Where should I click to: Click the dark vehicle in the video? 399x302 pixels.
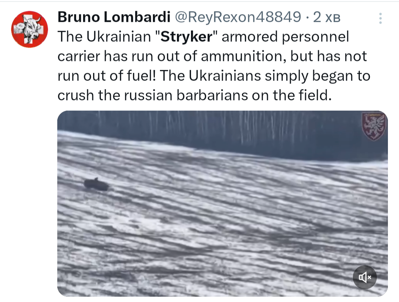click(96, 184)
